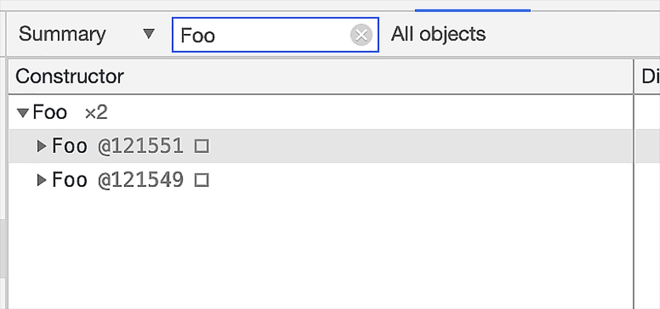Clear the Foo class filter text
The image size is (660, 309).
coord(361,36)
